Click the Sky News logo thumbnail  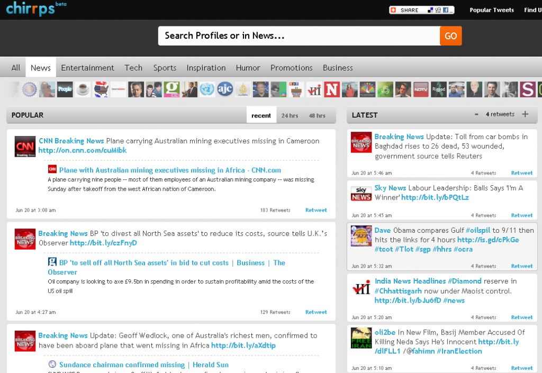(361, 194)
